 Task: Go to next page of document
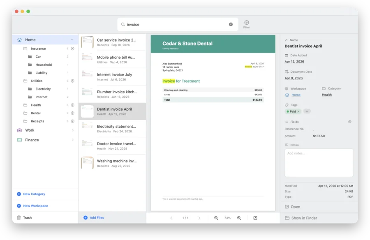click(x=199, y=218)
